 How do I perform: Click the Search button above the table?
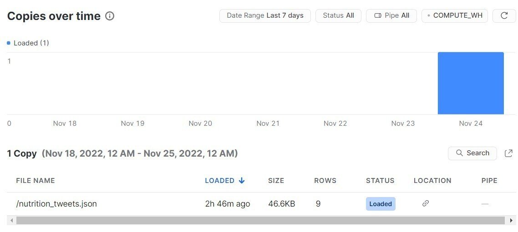(472, 153)
